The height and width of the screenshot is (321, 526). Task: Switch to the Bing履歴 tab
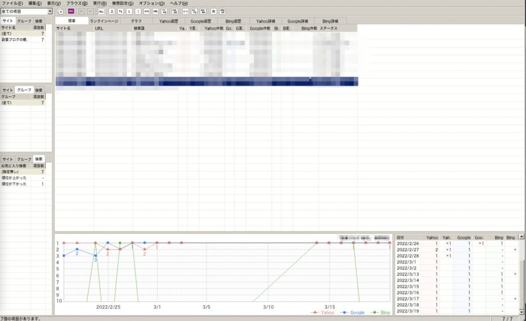[233, 21]
